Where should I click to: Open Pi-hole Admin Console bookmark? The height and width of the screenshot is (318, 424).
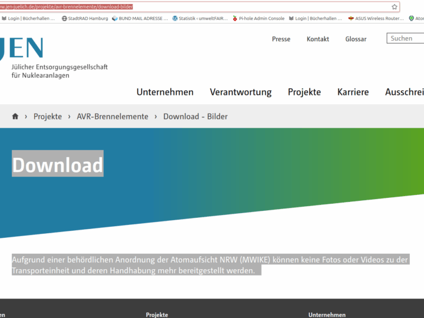259,18
